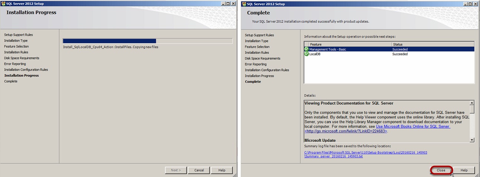This screenshot has height=177, width=480.
Task: Select Installation Progress step in Complete window
Action: tap(259, 76)
